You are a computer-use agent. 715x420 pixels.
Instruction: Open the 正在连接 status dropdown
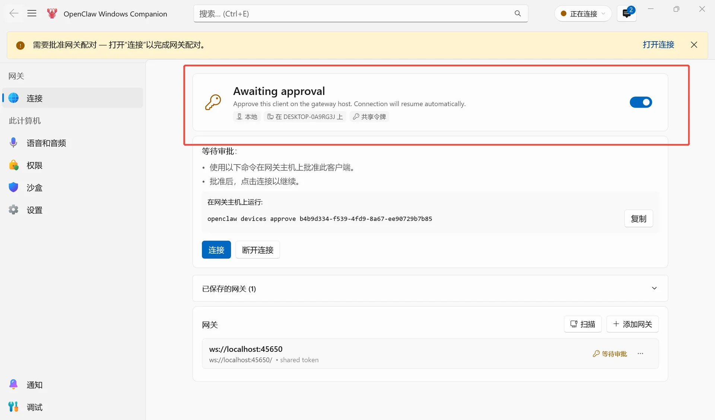[583, 13]
